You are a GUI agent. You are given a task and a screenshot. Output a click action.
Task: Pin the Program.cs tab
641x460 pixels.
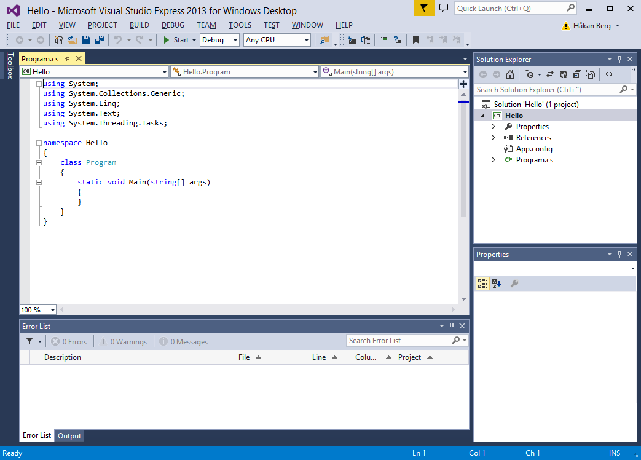(x=68, y=59)
